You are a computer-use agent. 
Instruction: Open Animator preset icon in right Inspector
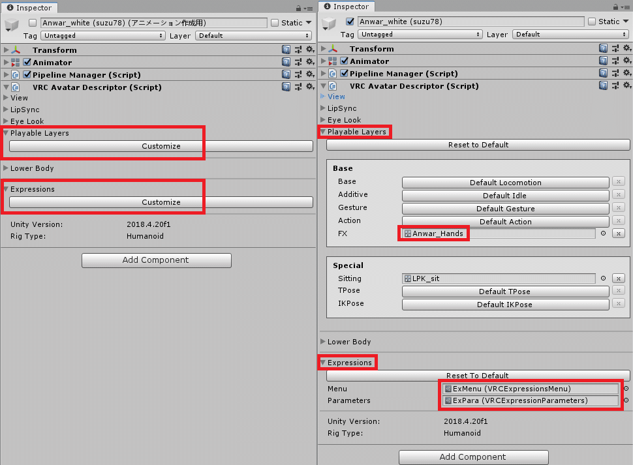615,61
